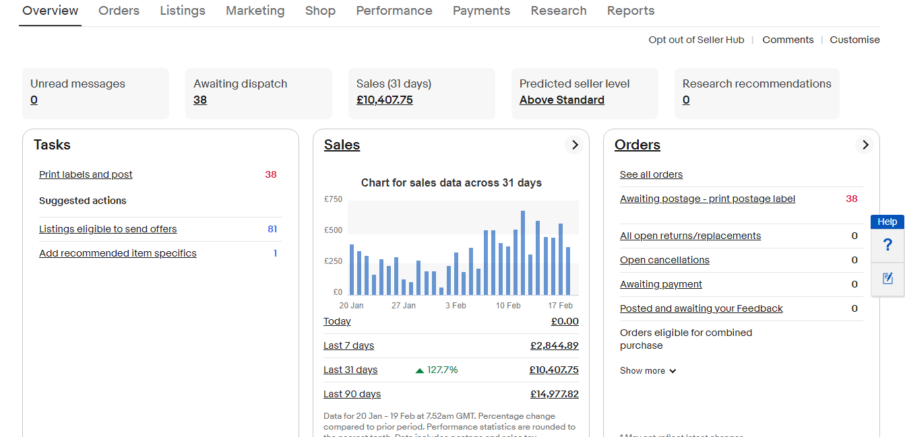Image resolution: width=905 pixels, height=437 pixels.
Task: Click the blue Help tab label
Action: coord(887,222)
